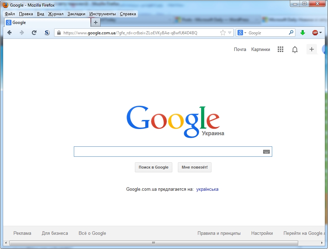The height and width of the screenshot is (249, 328).
Task: Click the blue S icon beside reload
Action: [47, 33]
